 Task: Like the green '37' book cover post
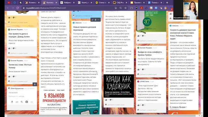coord(138,36)
